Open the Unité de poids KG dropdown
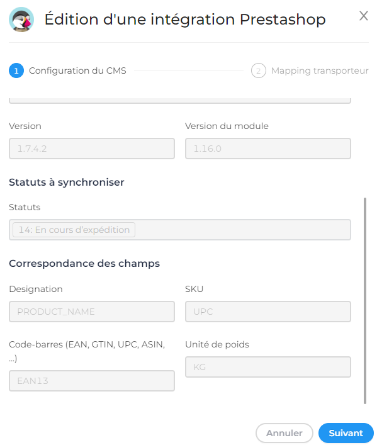 pyautogui.click(x=268, y=367)
